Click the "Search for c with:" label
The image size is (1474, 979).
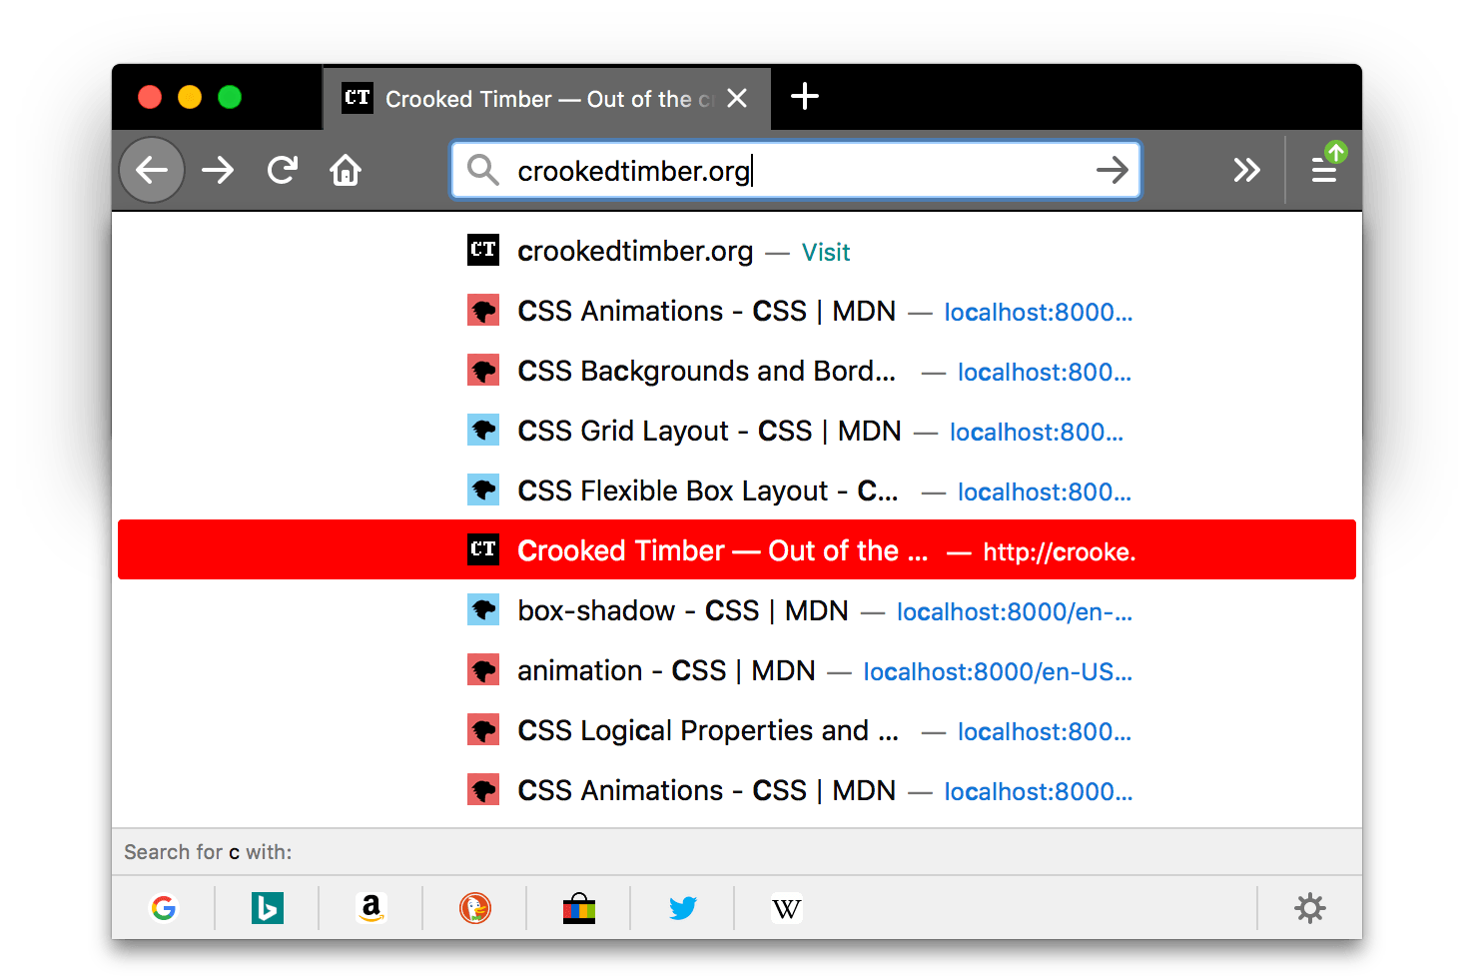208,852
